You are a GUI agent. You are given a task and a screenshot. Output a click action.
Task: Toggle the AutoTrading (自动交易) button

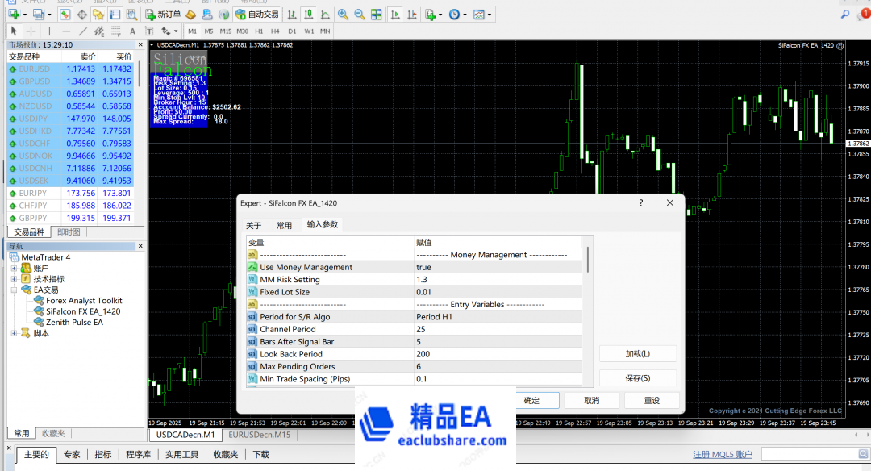click(257, 15)
